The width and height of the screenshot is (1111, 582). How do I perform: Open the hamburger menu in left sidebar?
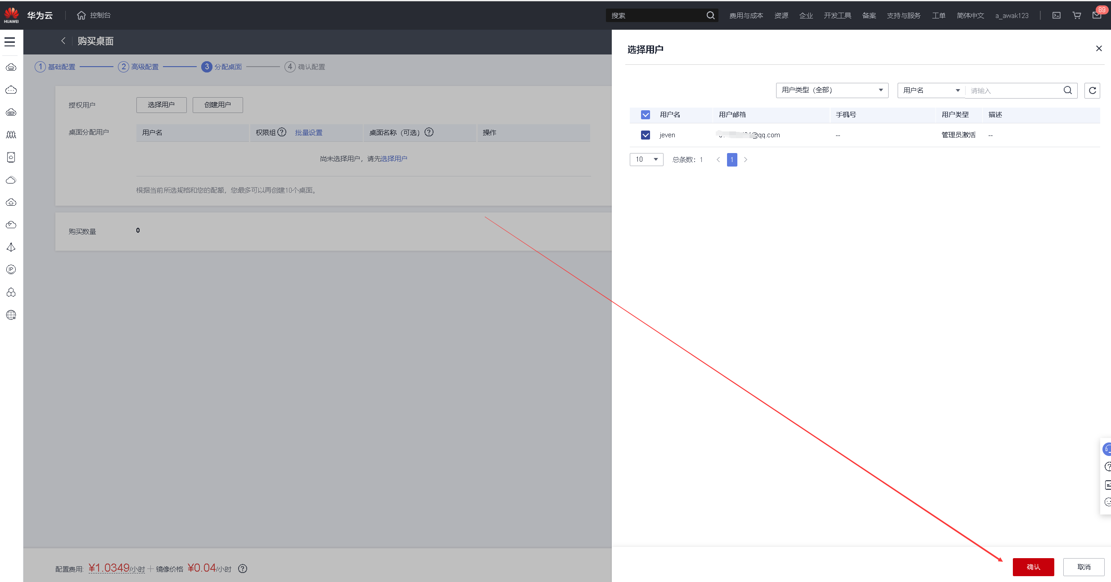10,42
